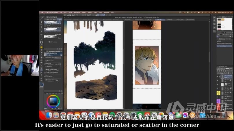Switch to the maps_night document tab
The height and width of the screenshot is (131, 234).
pyautogui.click(x=180, y=20)
